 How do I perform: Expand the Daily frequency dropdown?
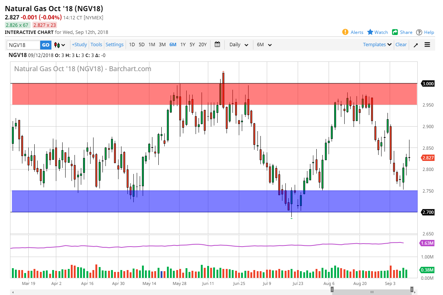(x=239, y=45)
